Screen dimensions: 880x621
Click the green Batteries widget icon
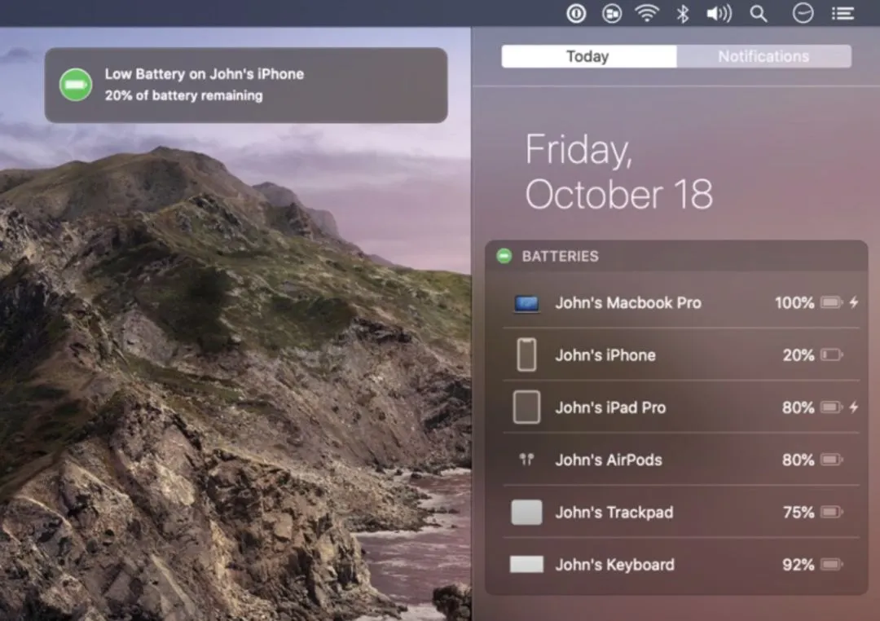504,256
